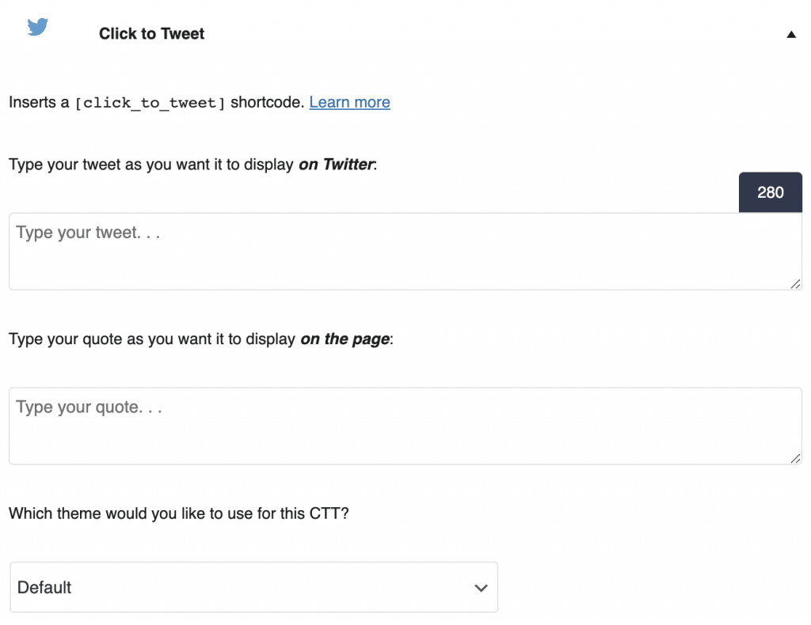Click the character count indicator above the tweet box

[x=769, y=191]
